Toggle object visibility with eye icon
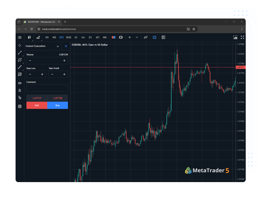This screenshot has height=198, width=264. pos(20,83)
